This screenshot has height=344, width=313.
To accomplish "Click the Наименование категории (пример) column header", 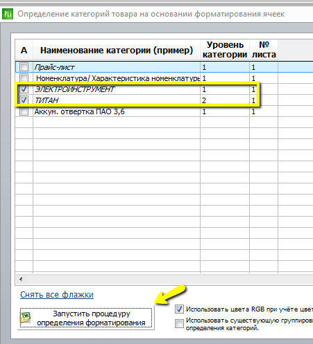I will click(x=117, y=50).
